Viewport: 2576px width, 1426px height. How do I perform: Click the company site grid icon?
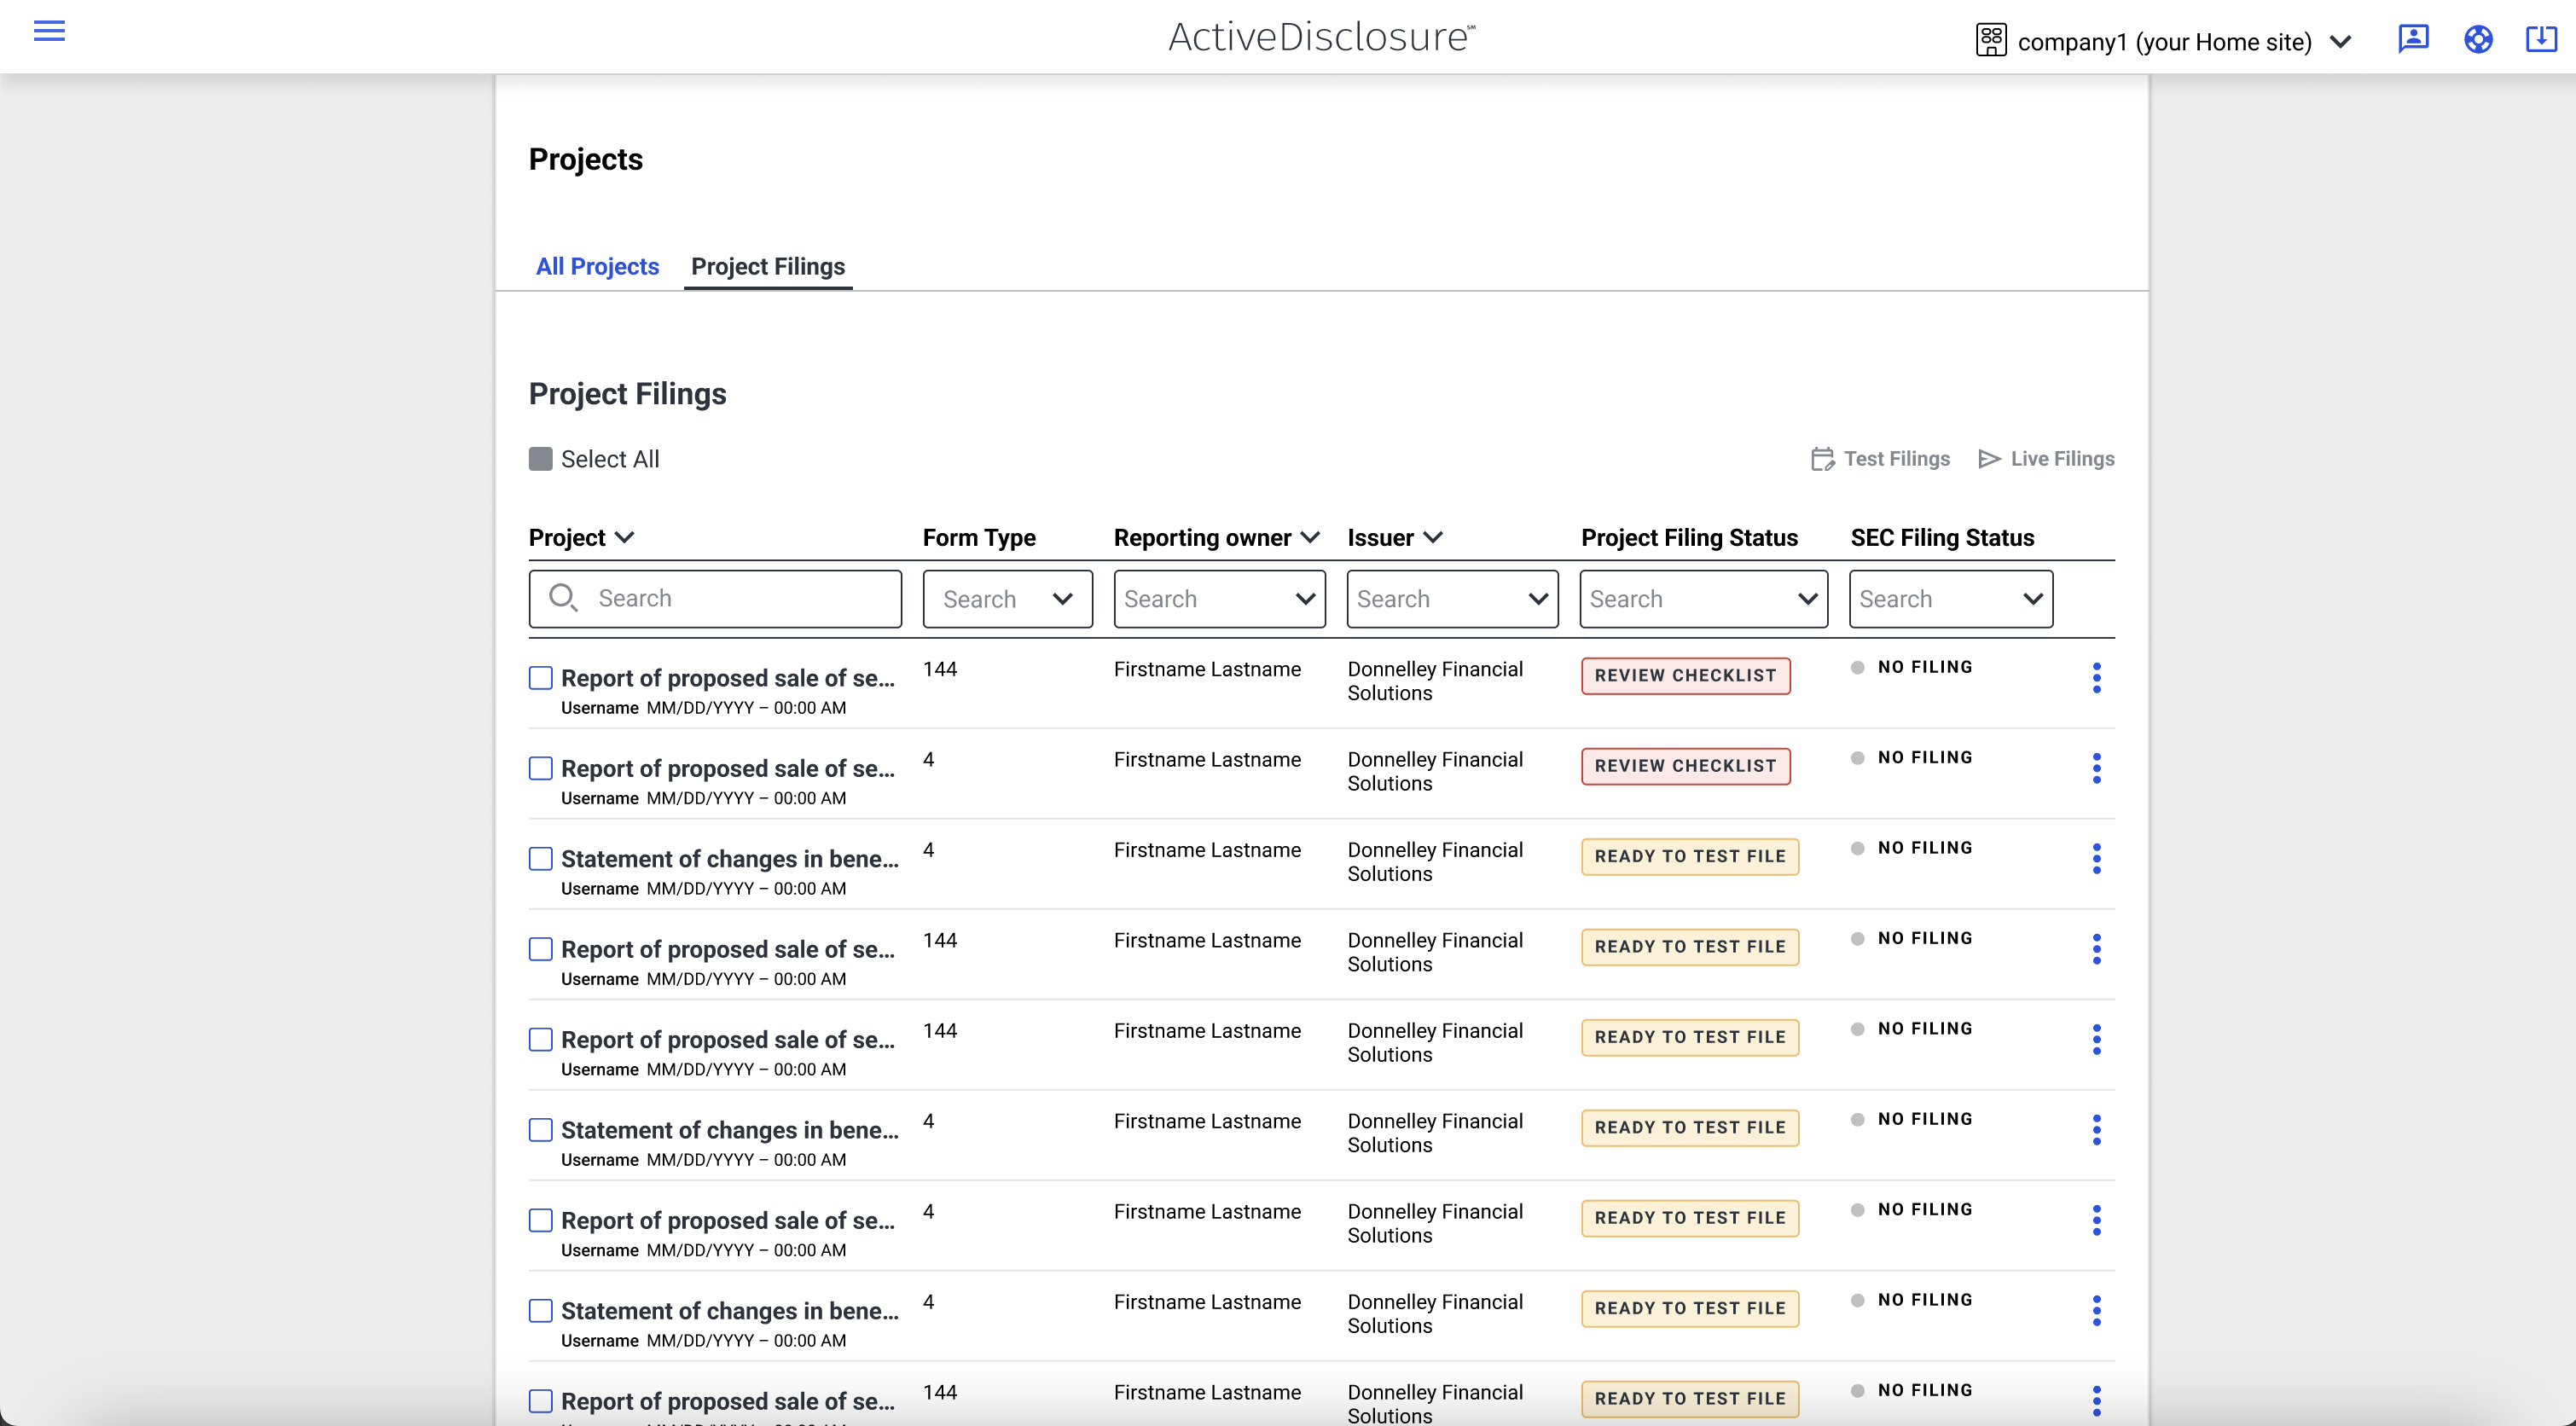point(1990,40)
